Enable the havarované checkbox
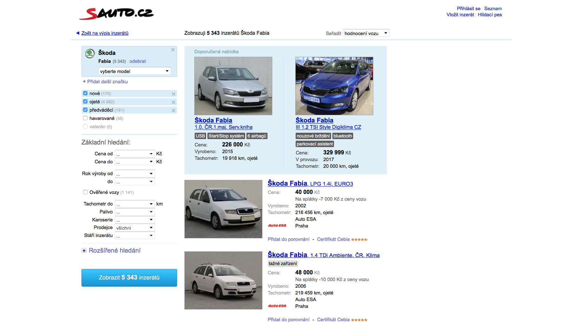The height and width of the screenshot is (327, 582). pyautogui.click(x=85, y=118)
